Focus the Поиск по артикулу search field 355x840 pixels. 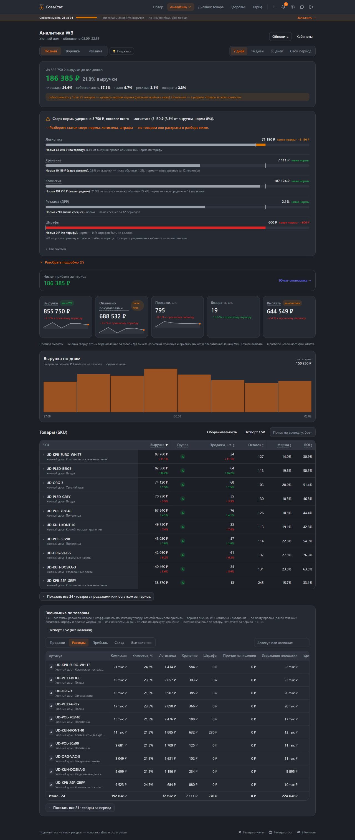coord(293,432)
